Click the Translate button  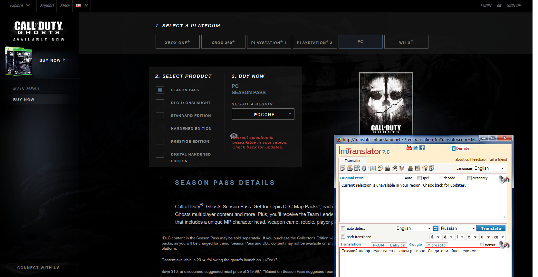click(x=491, y=228)
